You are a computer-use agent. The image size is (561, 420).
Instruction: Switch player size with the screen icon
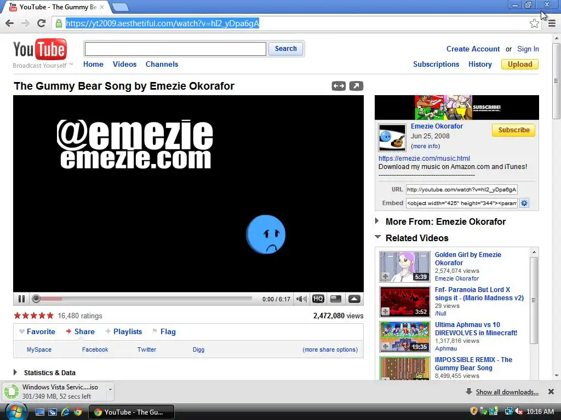coord(336,299)
